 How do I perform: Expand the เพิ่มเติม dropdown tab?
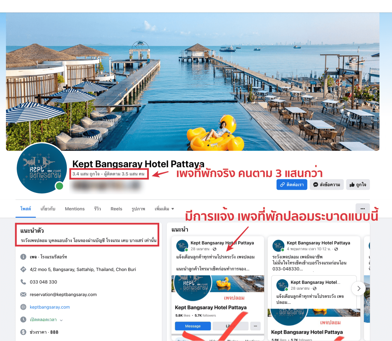pos(164,209)
